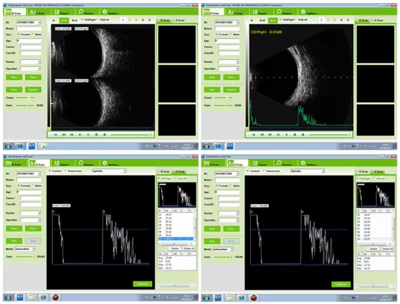This screenshot has height=304, width=400.
Task: Choose OD/Right eye in B+A window toolbar
Action: click(281, 20)
